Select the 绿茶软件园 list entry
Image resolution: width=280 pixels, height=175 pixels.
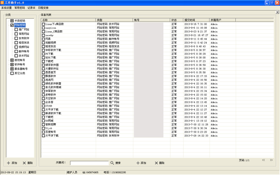pyautogui.click(x=52, y=65)
